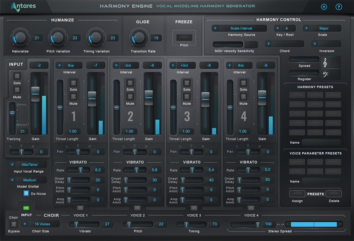Image resolution: width=354 pixels, height=241 pixels.
Task: Click the Voice Parameter Presets Name field
Action: pos(321,181)
